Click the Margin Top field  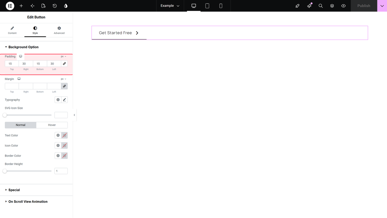click(12, 86)
